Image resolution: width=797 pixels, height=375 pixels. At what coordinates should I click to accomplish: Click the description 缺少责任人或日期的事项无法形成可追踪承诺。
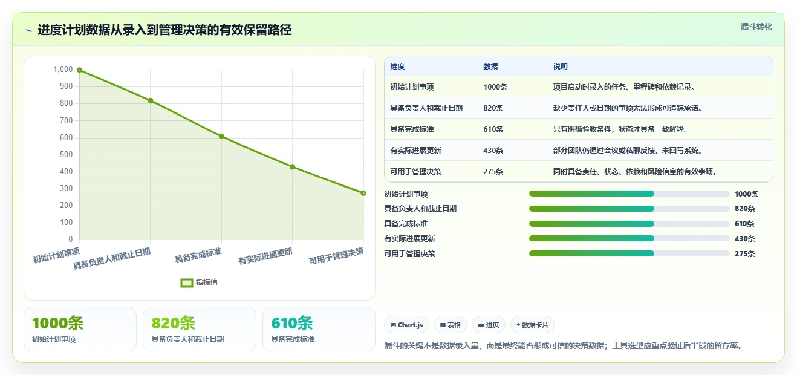(629, 108)
